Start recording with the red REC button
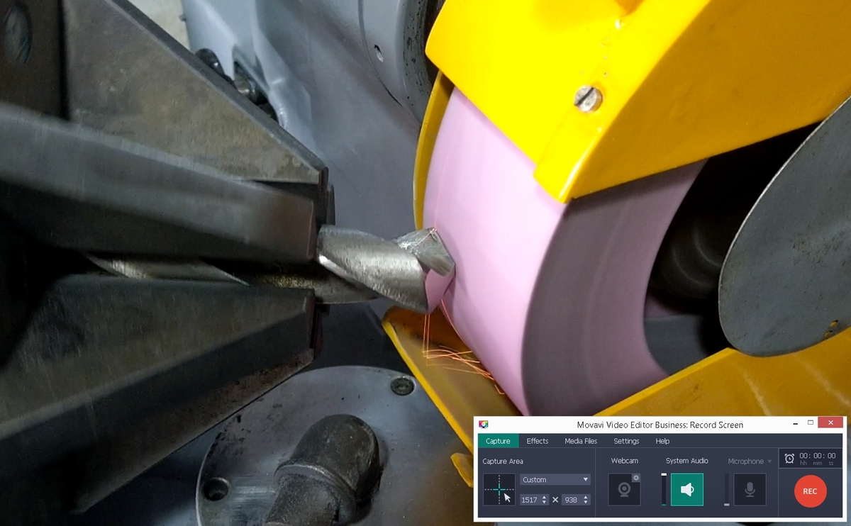Viewport: 851px width, 526px height. 810,491
